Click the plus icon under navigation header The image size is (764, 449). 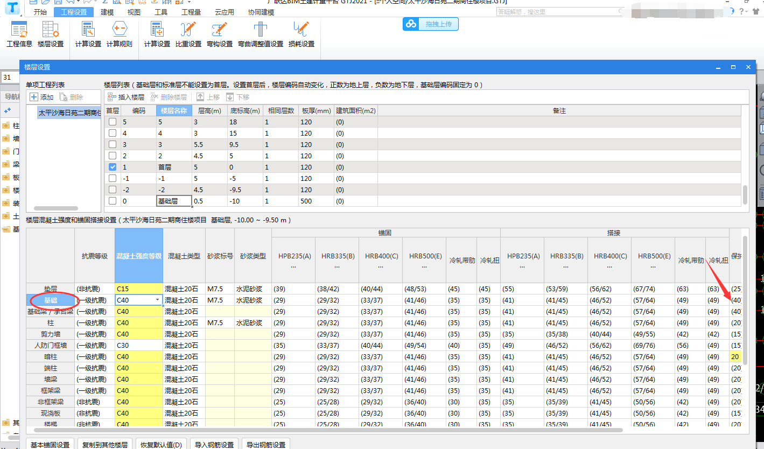8,110
